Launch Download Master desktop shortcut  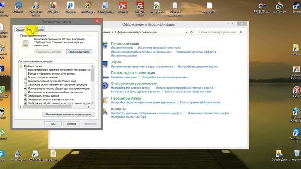pos(36,9)
